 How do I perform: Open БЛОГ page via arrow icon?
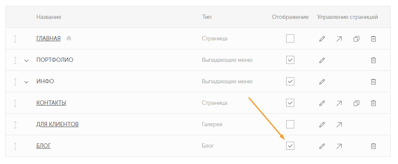click(x=339, y=146)
